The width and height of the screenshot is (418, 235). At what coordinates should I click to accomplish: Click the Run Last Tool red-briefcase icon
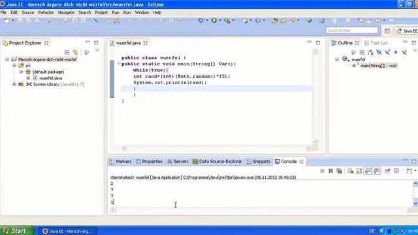click(x=227, y=20)
